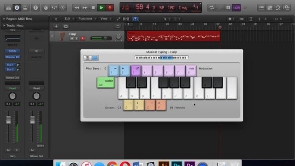295x166 pixels.
Task: Adjust Harp track header volume slider
Action: (x=101, y=38)
